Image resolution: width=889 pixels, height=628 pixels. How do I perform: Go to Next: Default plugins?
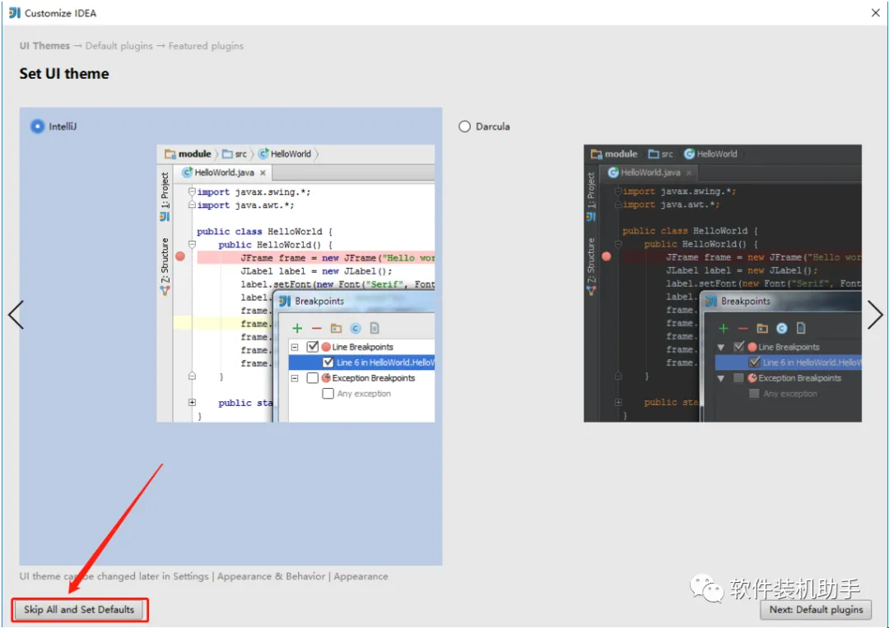(x=816, y=610)
